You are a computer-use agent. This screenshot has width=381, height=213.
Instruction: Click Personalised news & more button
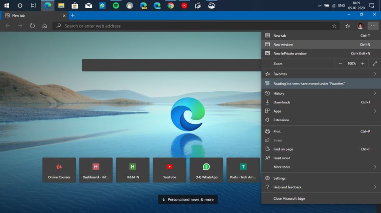click(x=188, y=199)
